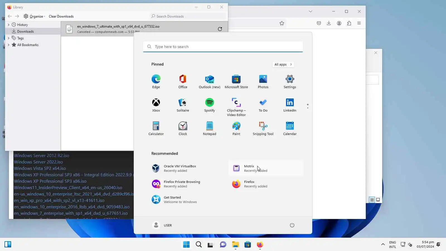Launch Spotify from pinned apps
Image resolution: width=446 pixels, height=251 pixels.
click(210, 105)
